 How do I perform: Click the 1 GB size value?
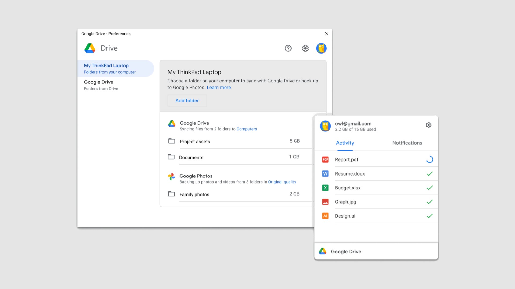tap(294, 157)
